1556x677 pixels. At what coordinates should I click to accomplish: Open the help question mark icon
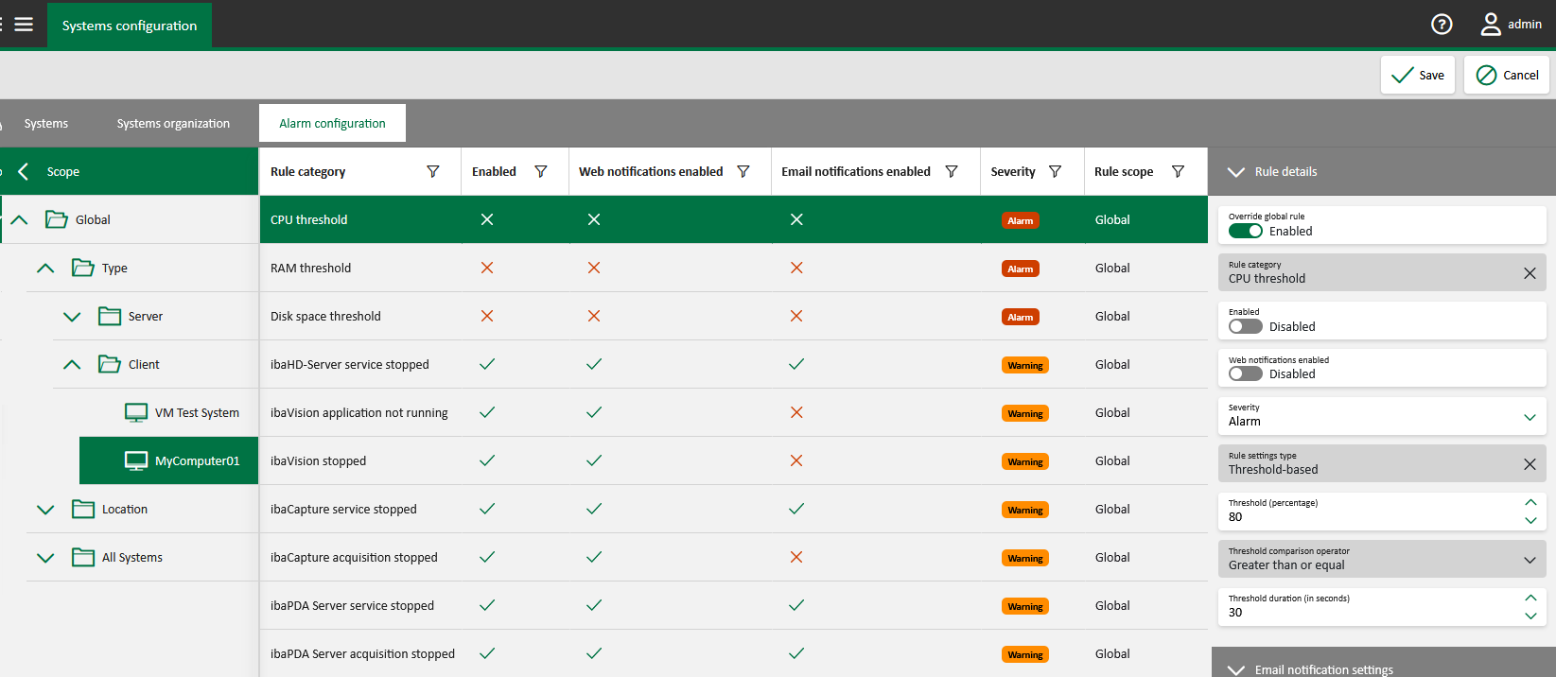(1442, 25)
